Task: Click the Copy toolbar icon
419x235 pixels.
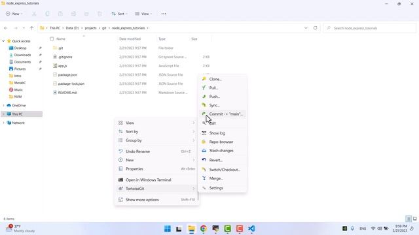Action: pos(47,14)
